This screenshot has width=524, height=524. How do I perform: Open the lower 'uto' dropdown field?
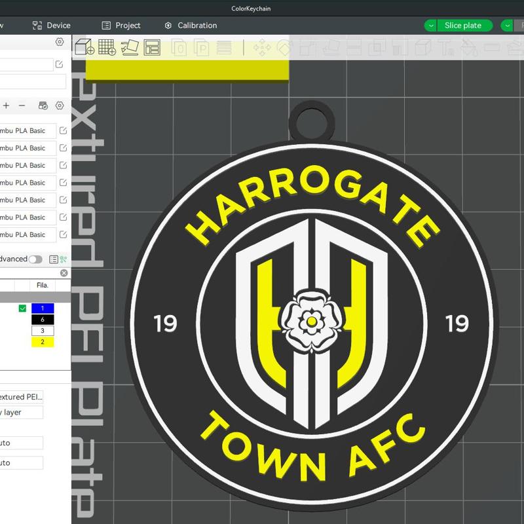(x=22, y=463)
